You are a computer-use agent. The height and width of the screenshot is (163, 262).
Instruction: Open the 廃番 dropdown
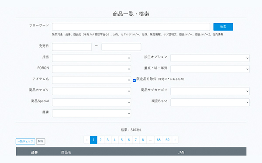(92, 113)
